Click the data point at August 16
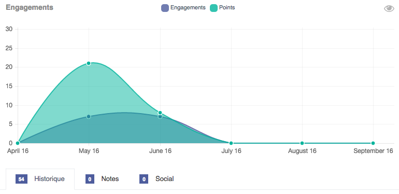 302,143
